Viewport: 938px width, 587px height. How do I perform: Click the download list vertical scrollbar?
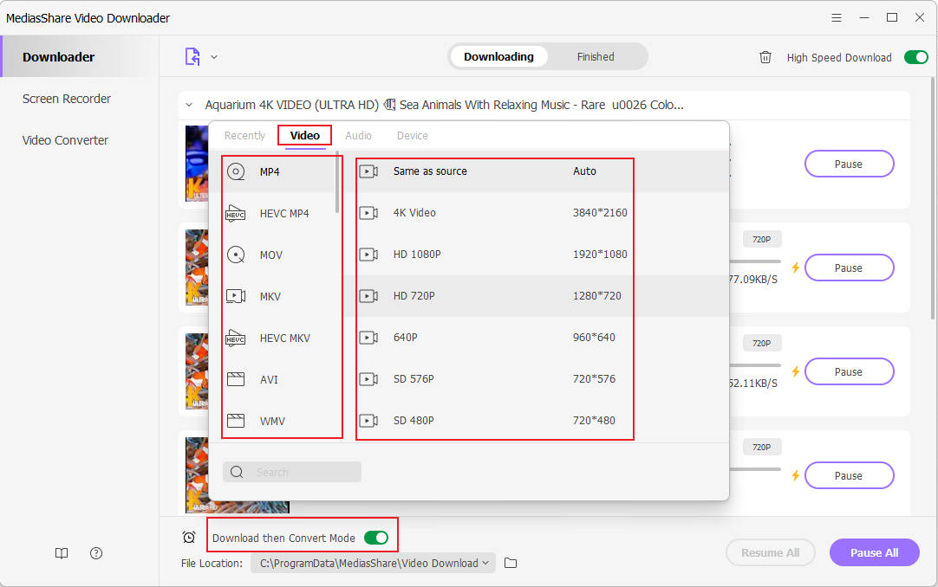tap(934, 200)
